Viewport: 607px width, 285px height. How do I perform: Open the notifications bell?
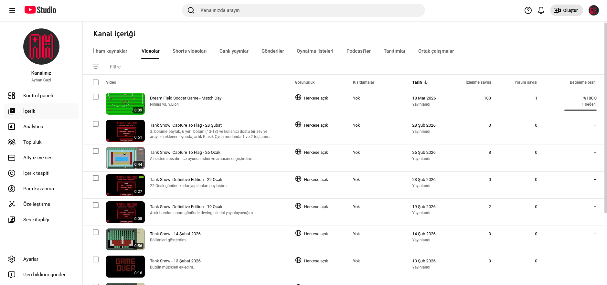[541, 10]
